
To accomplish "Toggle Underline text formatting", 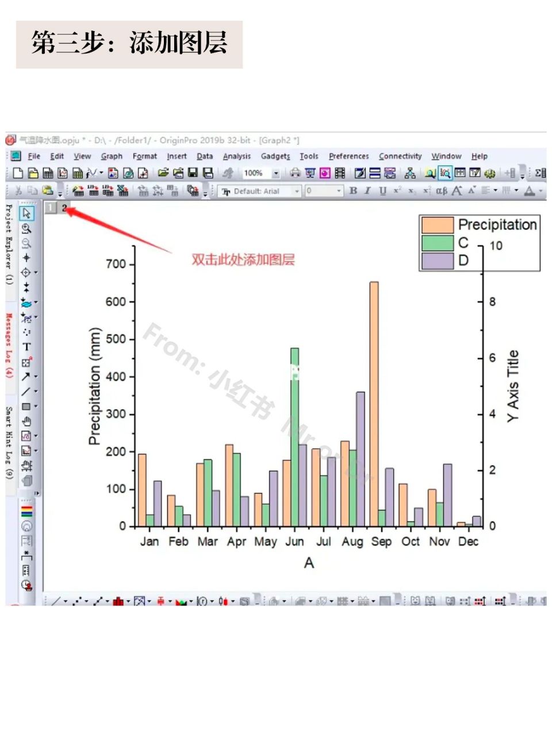I will click(382, 191).
